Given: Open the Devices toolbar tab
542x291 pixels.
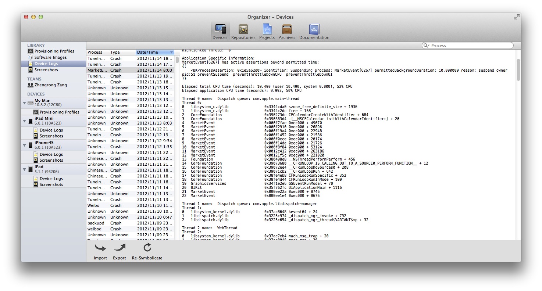Looking at the screenshot, I should pos(220,31).
